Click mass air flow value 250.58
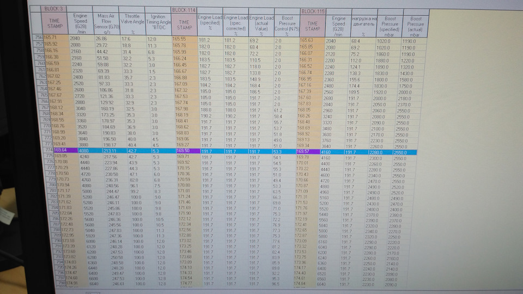 pyautogui.click(x=118, y=257)
